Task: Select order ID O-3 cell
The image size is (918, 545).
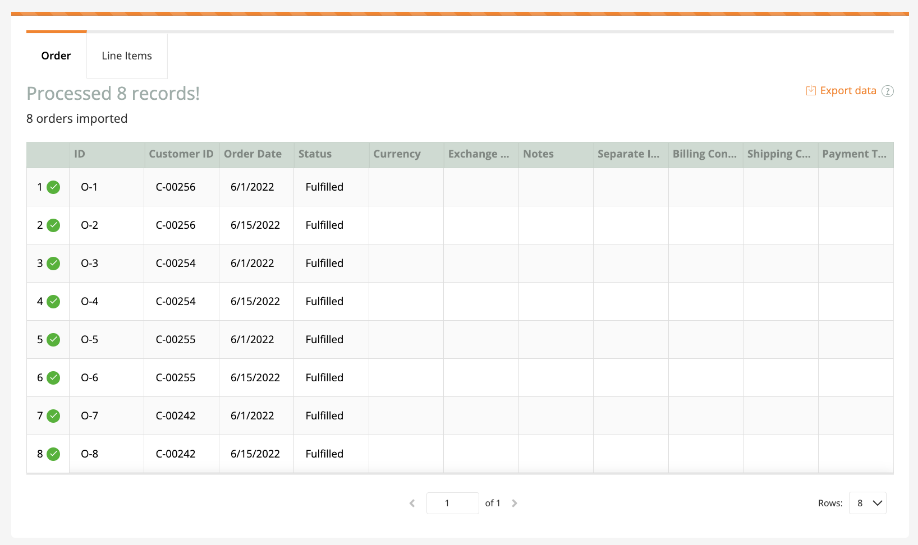Action: tap(107, 264)
